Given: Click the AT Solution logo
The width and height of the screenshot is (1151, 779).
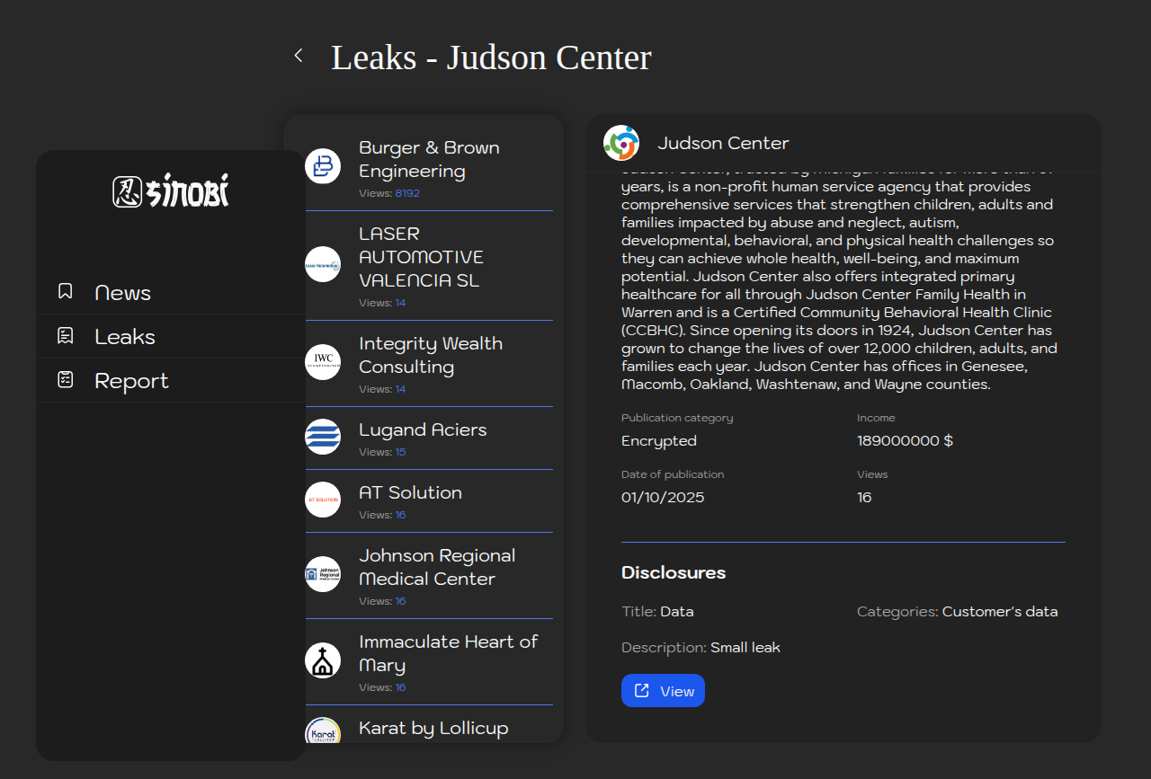Looking at the screenshot, I should tap(323, 500).
